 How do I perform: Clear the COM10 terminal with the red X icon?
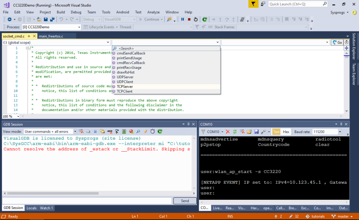(x=227, y=132)
